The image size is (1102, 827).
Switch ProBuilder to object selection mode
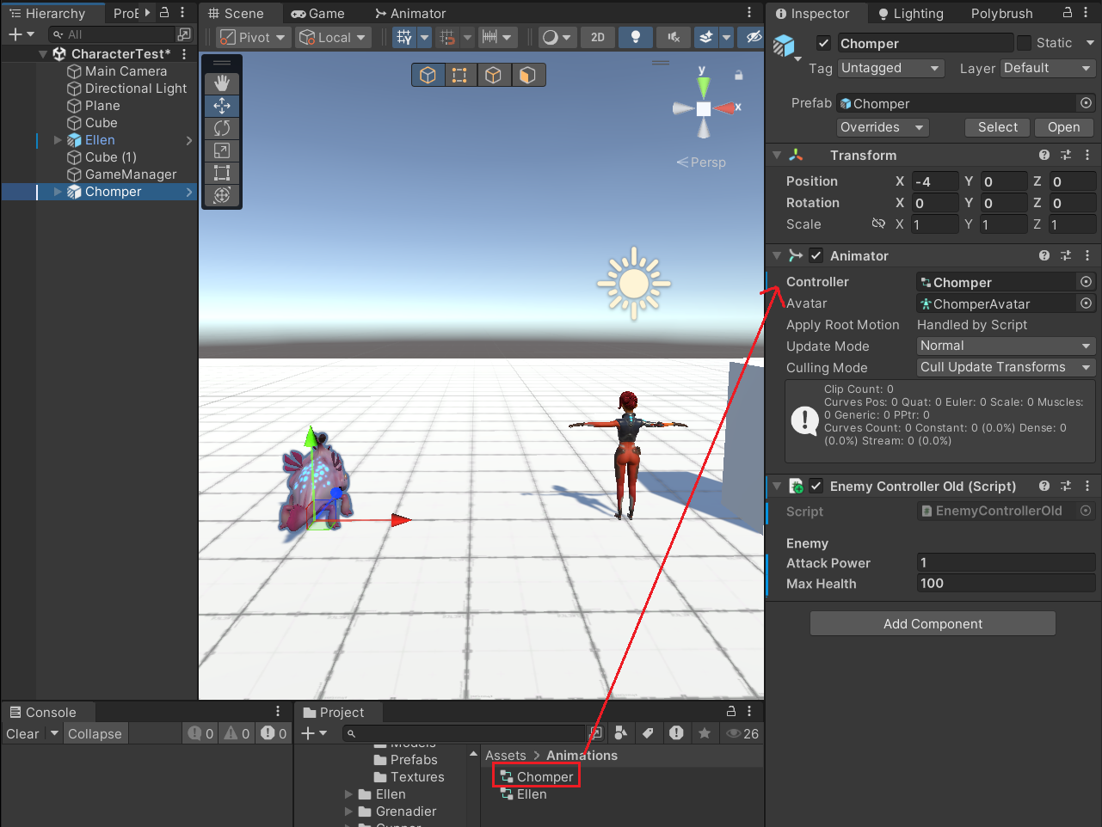click(x=428, y=76)
